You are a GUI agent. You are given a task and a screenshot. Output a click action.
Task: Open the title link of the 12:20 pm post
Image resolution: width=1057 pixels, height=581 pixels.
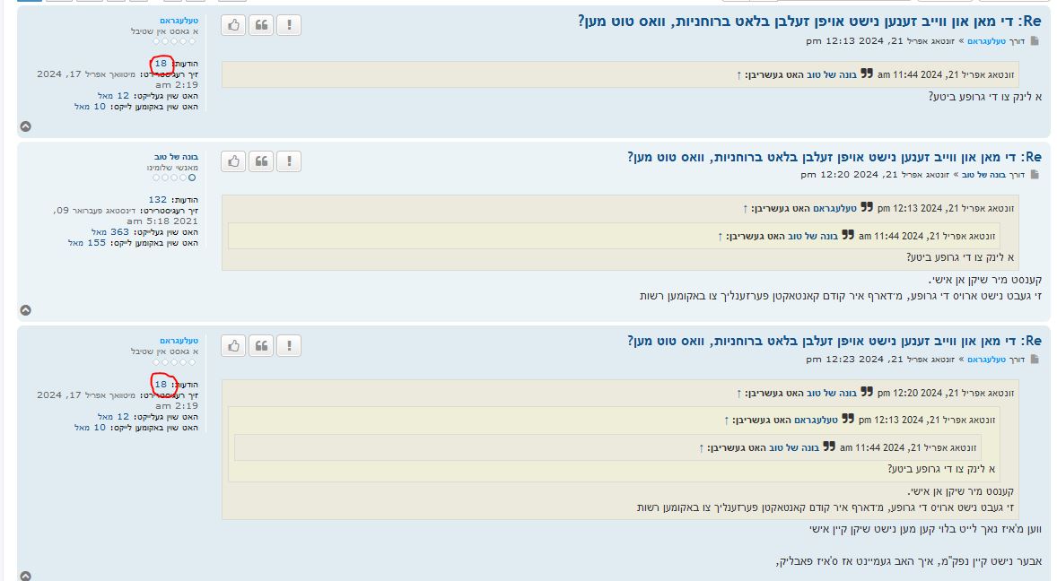[834, 157]
